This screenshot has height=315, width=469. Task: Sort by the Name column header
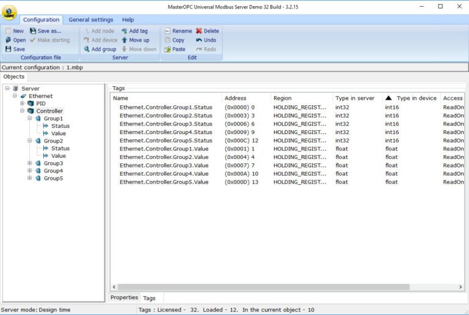tap(166, 98)
